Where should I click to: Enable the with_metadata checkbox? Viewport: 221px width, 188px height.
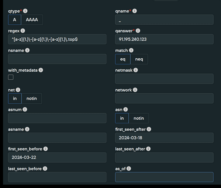11,77
